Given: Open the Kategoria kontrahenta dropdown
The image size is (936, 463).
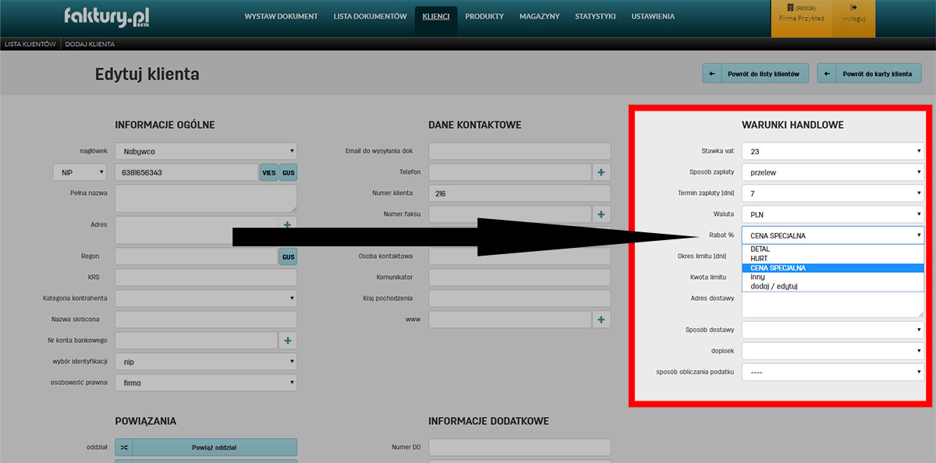Looking at the screenshot, I should click(x=206, y=299).
